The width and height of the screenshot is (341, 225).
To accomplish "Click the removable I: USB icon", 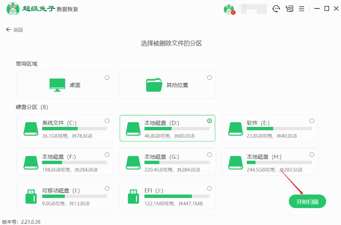I will coord(31,197).
